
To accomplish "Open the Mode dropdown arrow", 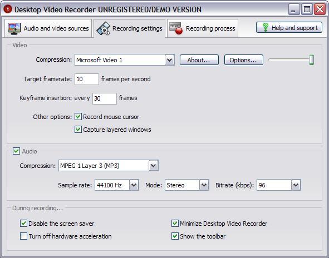I will tap(204, 185).
